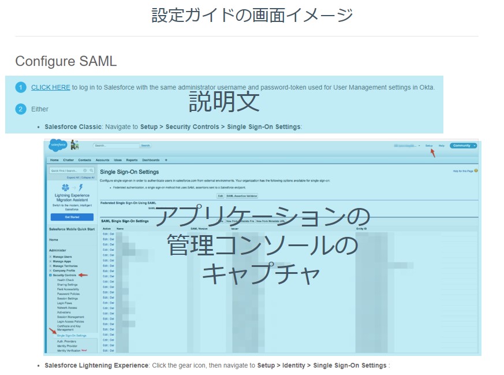The width and height of the screenshot is (504, 375).
Task: Click the Collapse All link
Action: [88, 177]
